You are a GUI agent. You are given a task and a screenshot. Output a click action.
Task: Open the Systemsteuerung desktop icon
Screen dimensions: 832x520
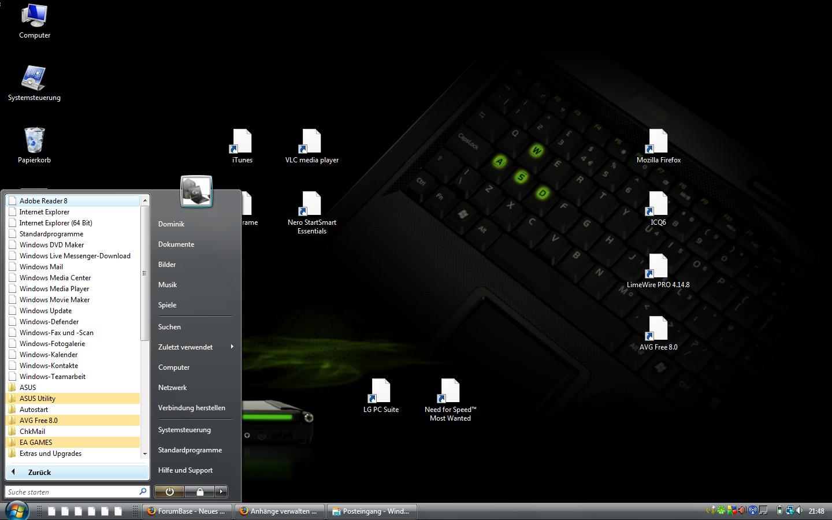pyautogui.click(x=34, y=84)
